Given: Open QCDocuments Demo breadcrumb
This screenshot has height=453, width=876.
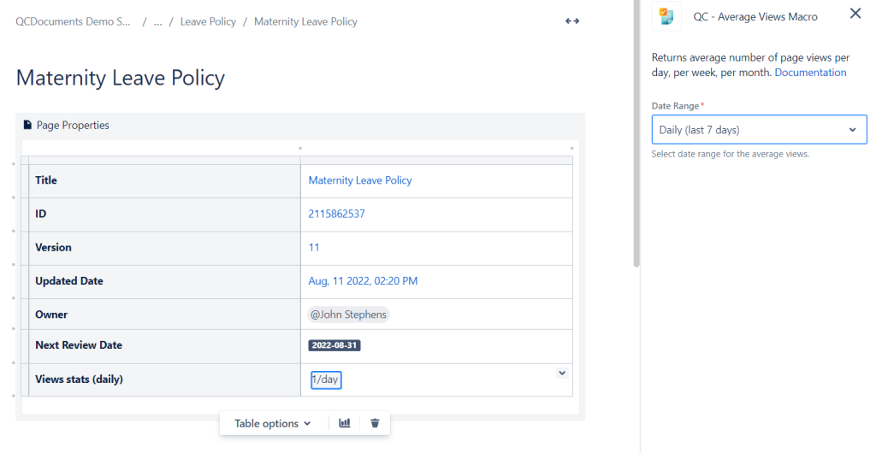Looking at the screenshot, I should pos(74,21).
